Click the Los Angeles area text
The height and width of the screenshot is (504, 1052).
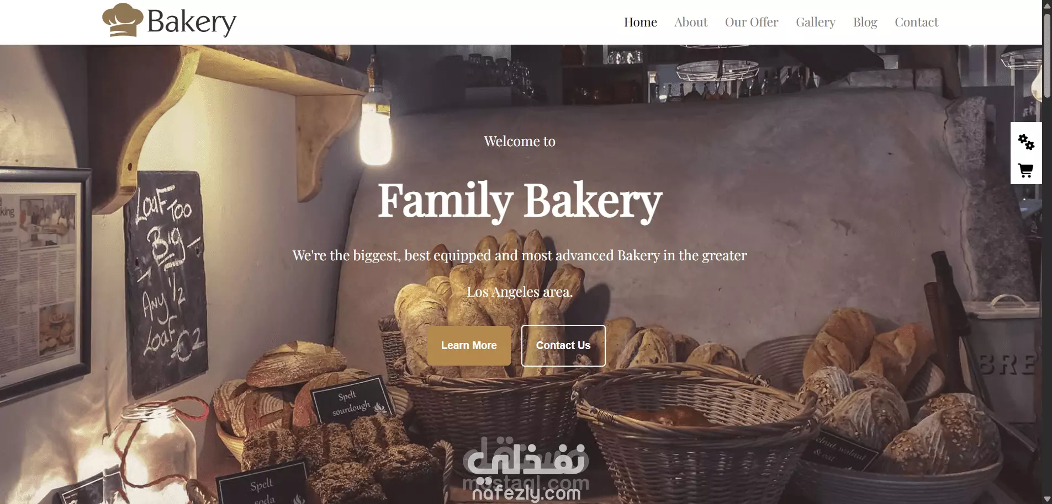click(520, 292)
